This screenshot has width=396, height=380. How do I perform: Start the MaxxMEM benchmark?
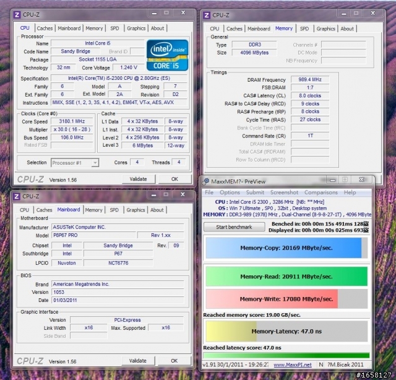(x=234, y=227)
